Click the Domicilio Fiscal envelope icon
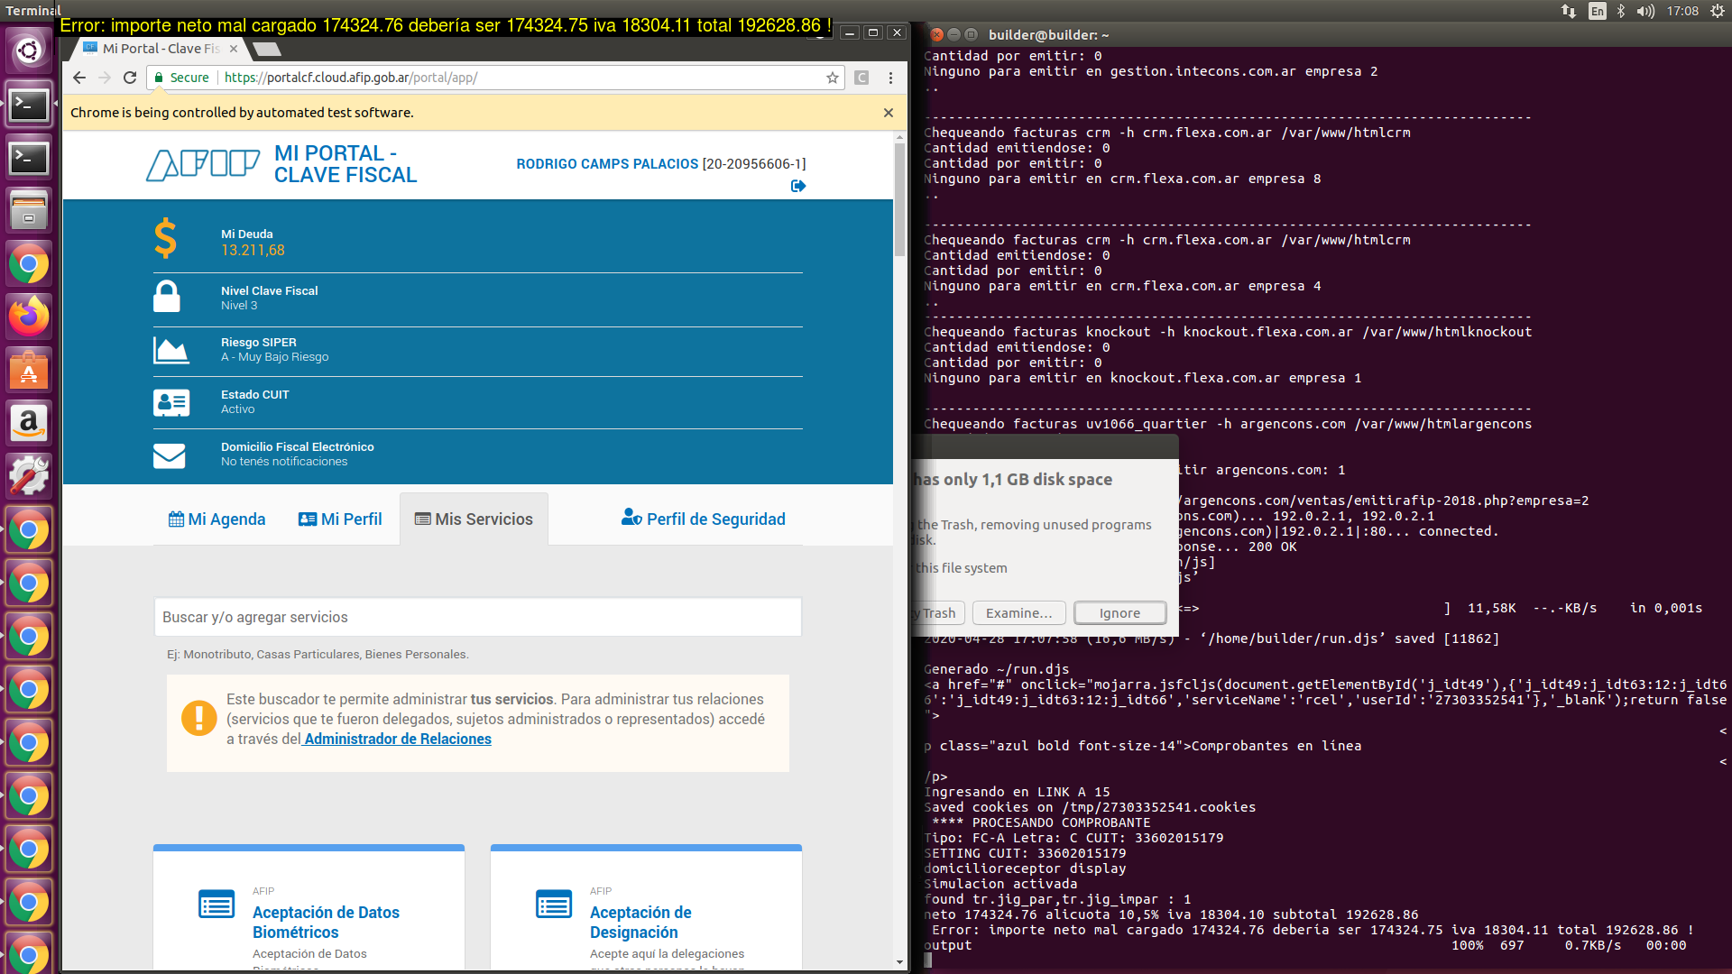This screenshot has width=1732, height=974. (x=169, y=455)
